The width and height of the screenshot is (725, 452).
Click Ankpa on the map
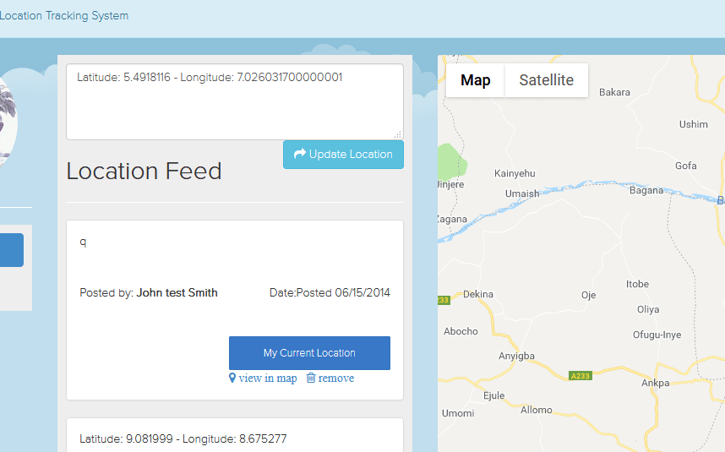[x=655, y=383]
